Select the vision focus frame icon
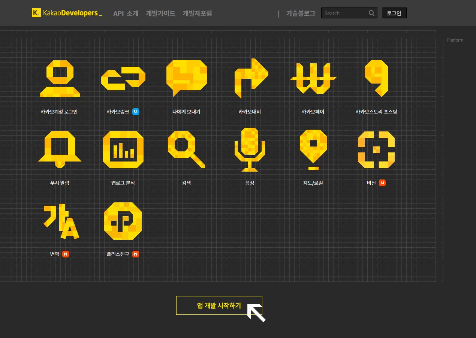Viewport: 476px width, 338px height. tap(376, 150)
